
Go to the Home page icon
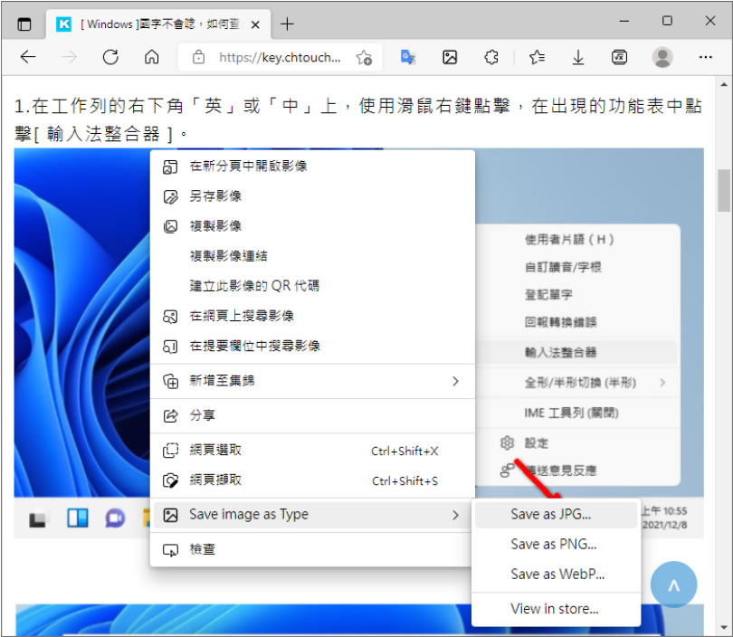click(x=152, y=58)
